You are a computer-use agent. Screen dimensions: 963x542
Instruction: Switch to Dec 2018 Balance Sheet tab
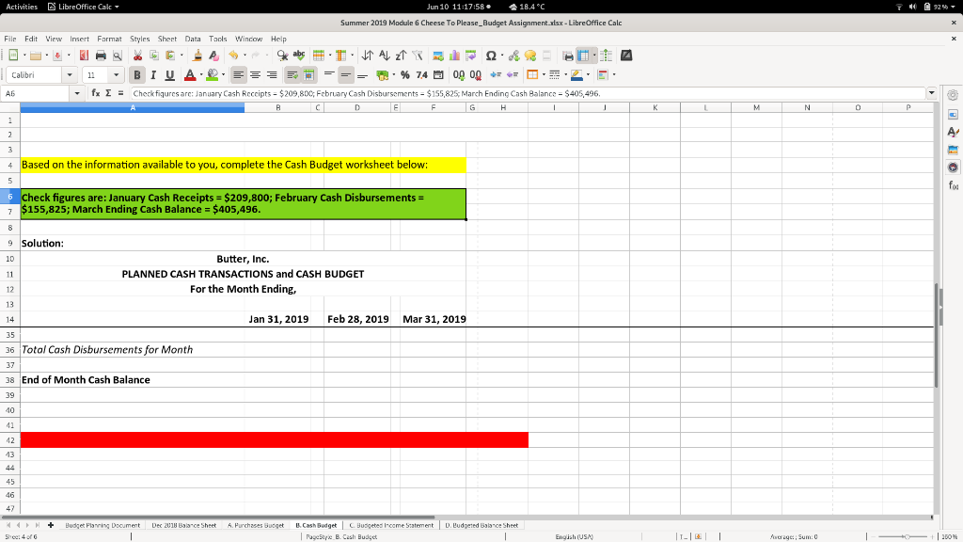(x=183, y=525)
